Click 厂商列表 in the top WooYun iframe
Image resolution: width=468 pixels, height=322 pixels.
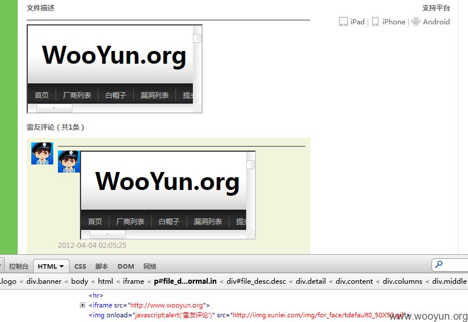click(x=76, y=95)
